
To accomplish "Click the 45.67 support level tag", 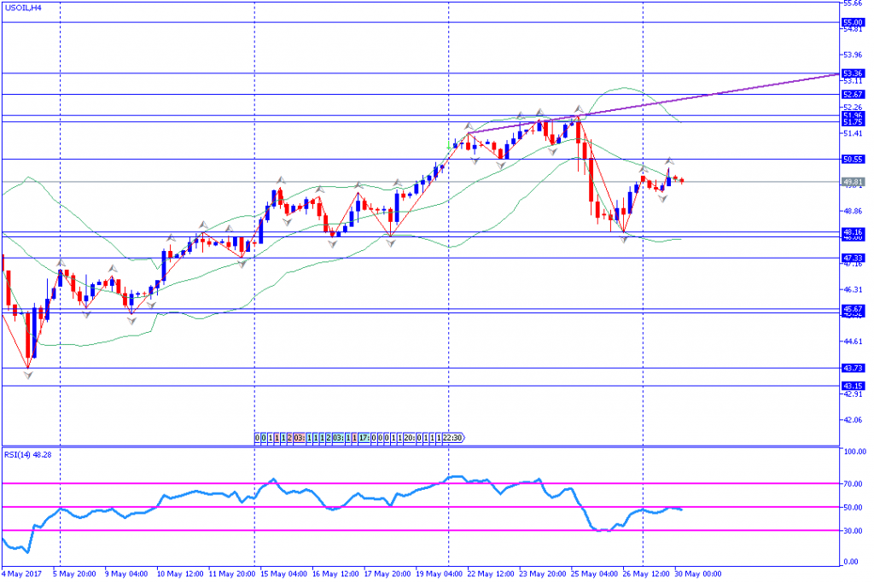I will coord(853,309).
